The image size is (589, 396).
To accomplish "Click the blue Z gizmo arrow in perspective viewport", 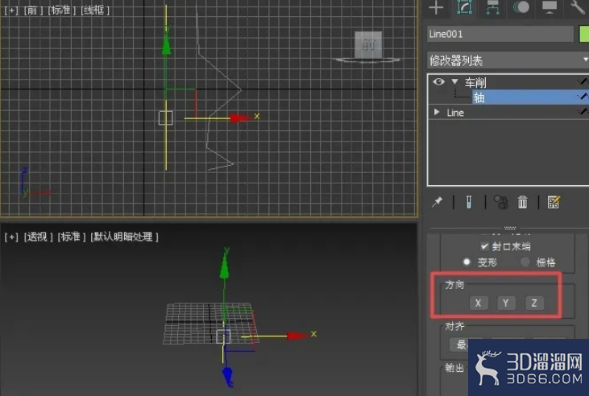I will (227, 376).
